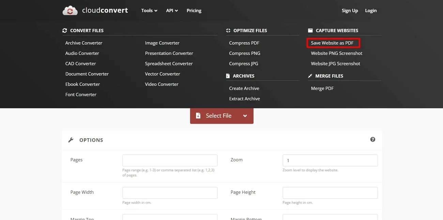
Task: Expand the API dropdown menu
Action: [172, 11]
